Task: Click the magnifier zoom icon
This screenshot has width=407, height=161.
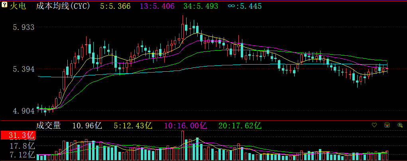Action: [400, 125]
